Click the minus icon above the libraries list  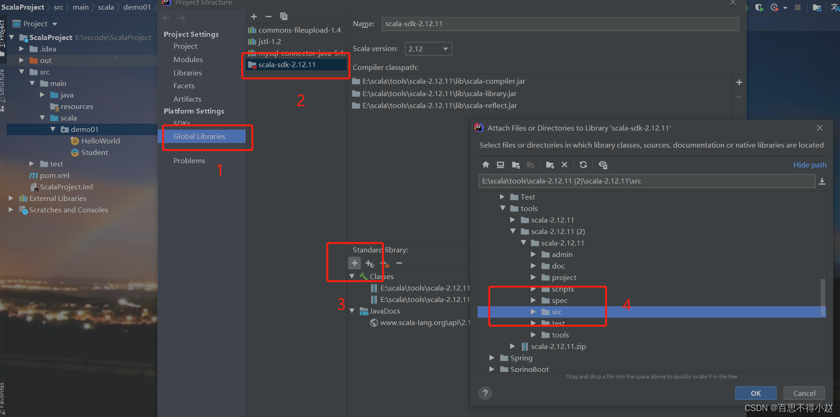[269, 17]
